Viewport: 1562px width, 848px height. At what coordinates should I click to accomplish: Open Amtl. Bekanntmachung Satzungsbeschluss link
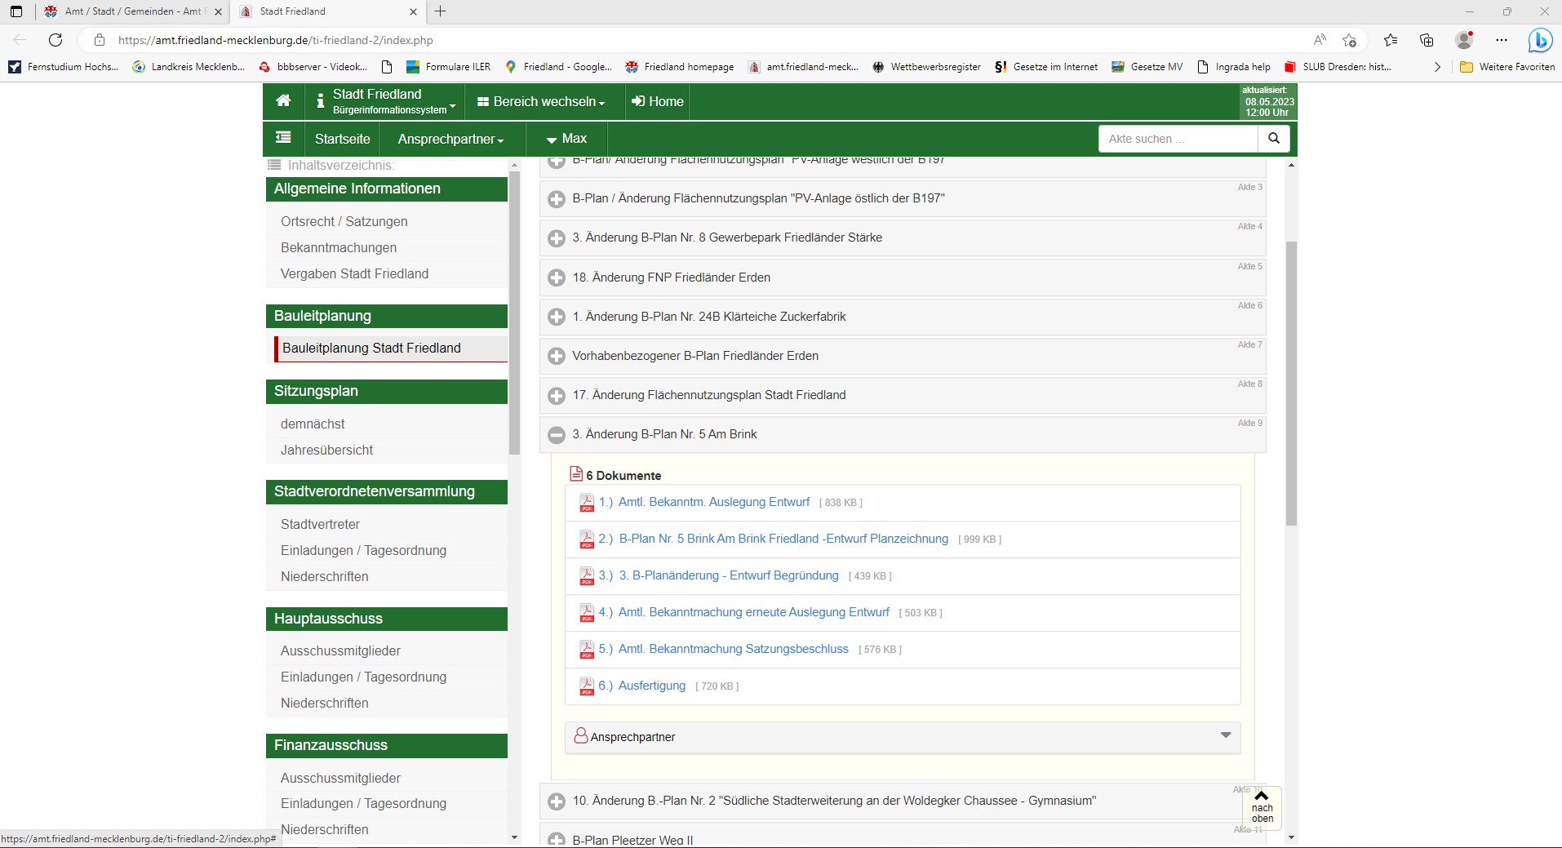pyautogui.click(x=733, y=649)
